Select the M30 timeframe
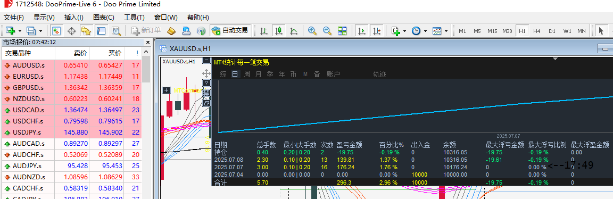The width and height of the screenshot is (613, 199). 508,31
